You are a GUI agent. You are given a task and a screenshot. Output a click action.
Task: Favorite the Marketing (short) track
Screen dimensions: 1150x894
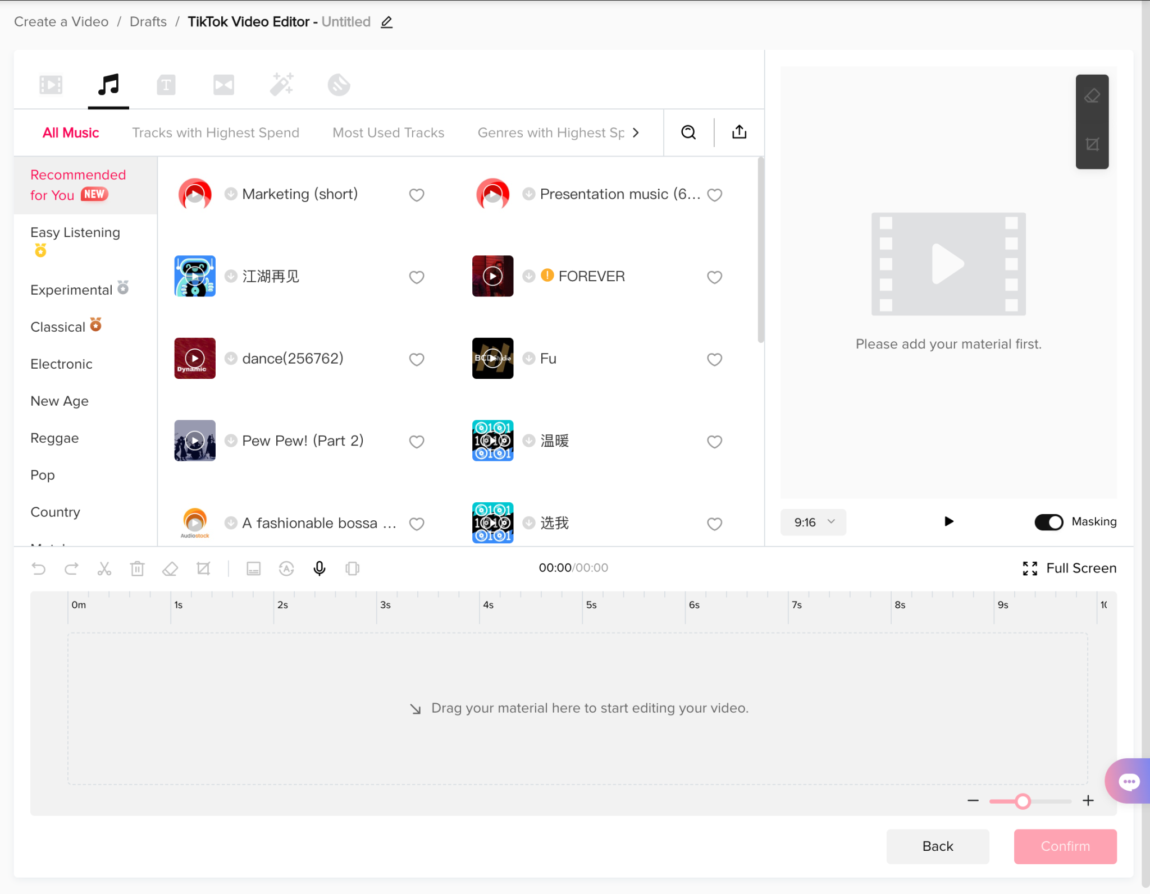[416, 195]
